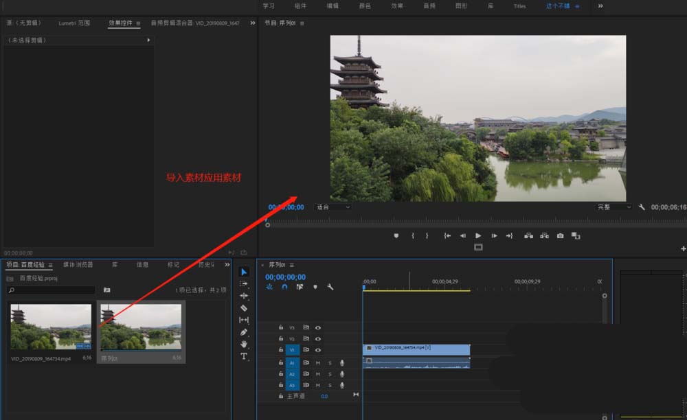Select the Type tool
687x420 pixels.
244,356
